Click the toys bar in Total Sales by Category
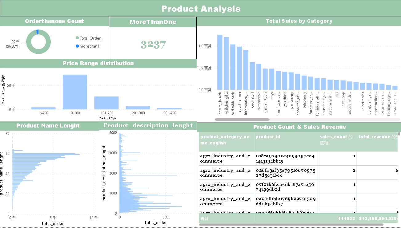This screenshot has height=228, width=401. click(271, 80)
